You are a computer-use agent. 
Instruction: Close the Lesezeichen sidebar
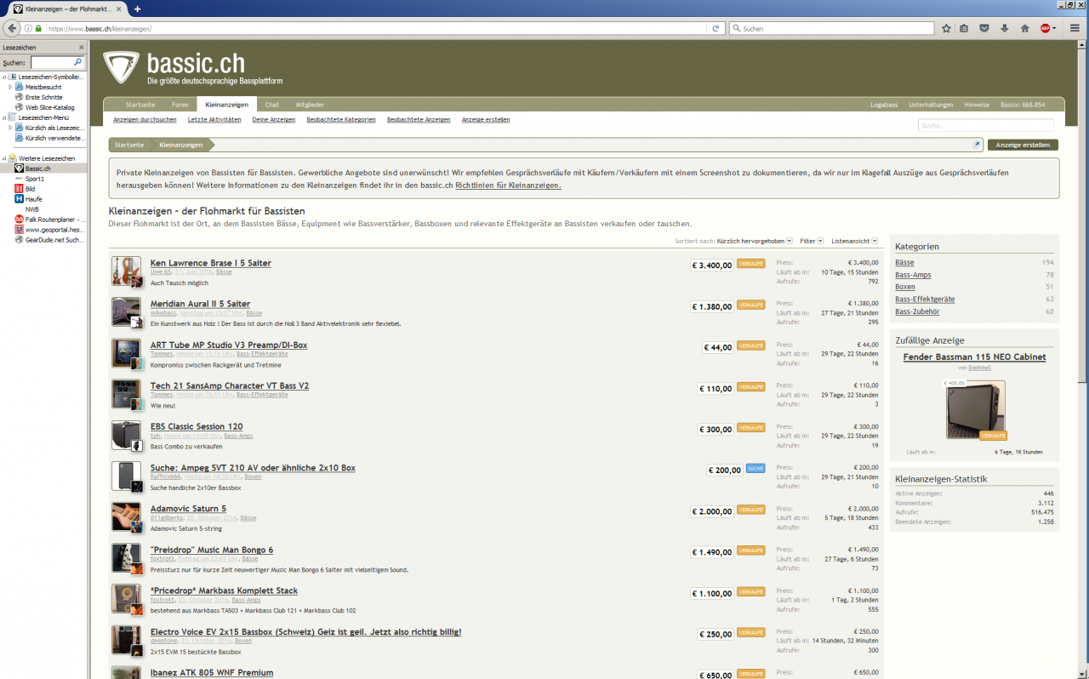(x=82, y=48)
